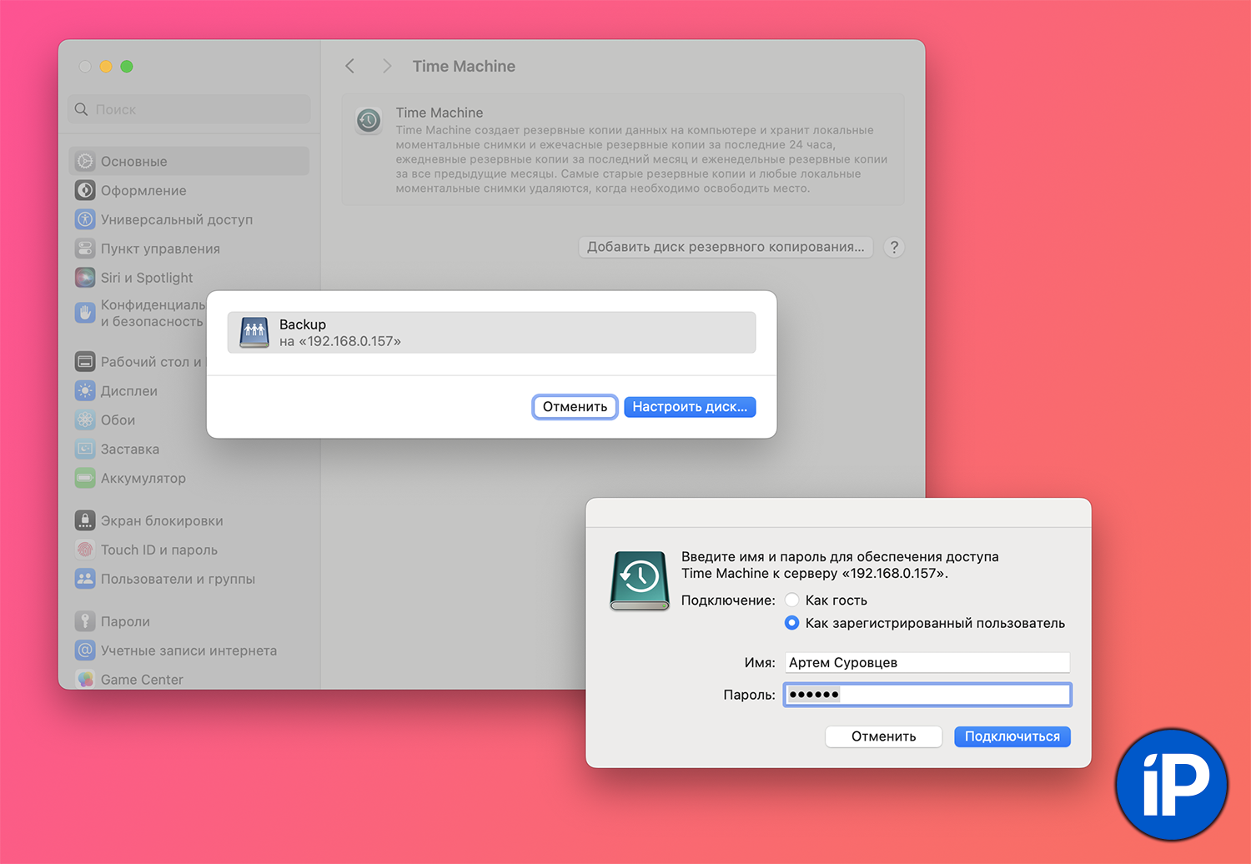The width and height of the screenshot is (1251, 864).
Task: Click the Touch ID fingerprint icon
Action: [85, 550]
